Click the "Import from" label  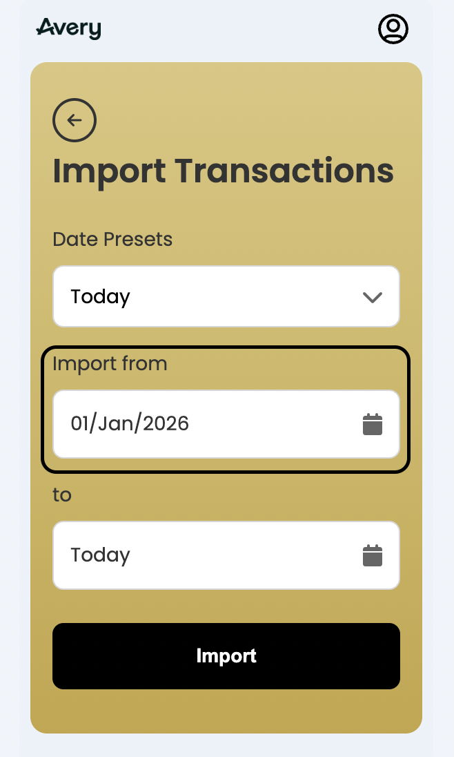[110, 363]
